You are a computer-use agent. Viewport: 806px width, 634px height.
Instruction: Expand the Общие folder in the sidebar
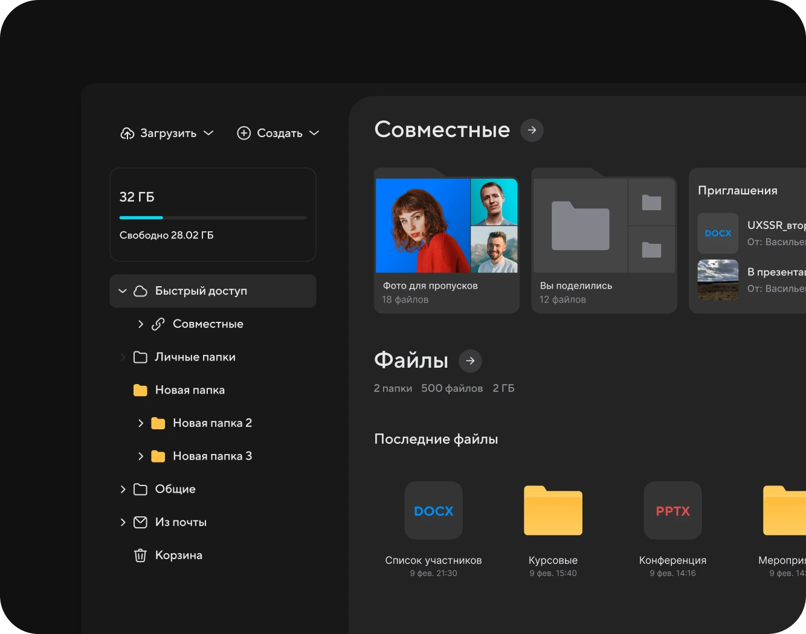[x=123, y=489]
